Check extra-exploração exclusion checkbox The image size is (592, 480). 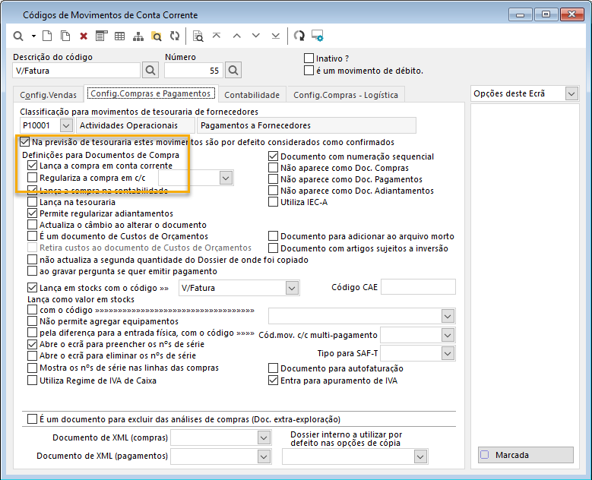coord(33,419)
